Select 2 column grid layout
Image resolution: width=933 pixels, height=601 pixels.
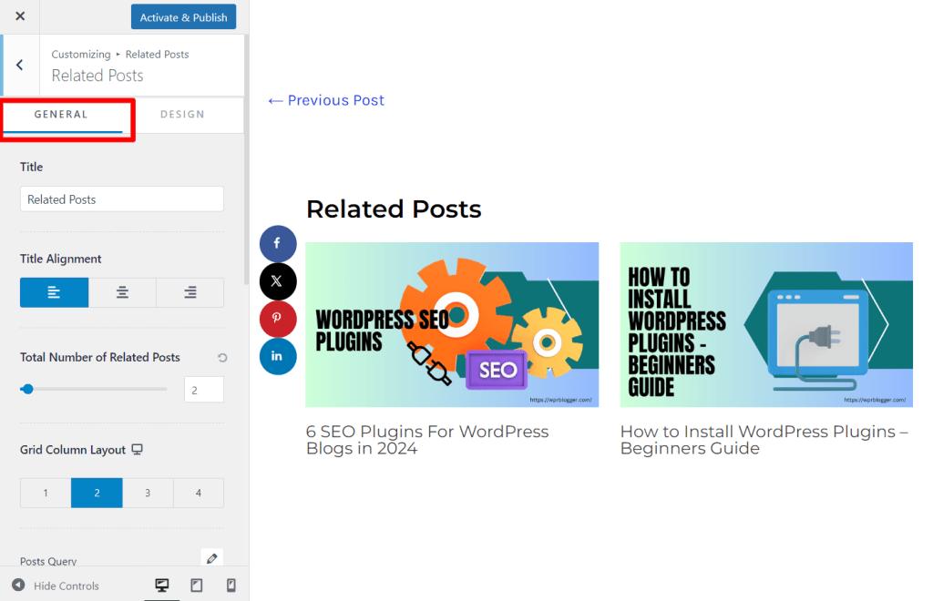coord(97,493)
